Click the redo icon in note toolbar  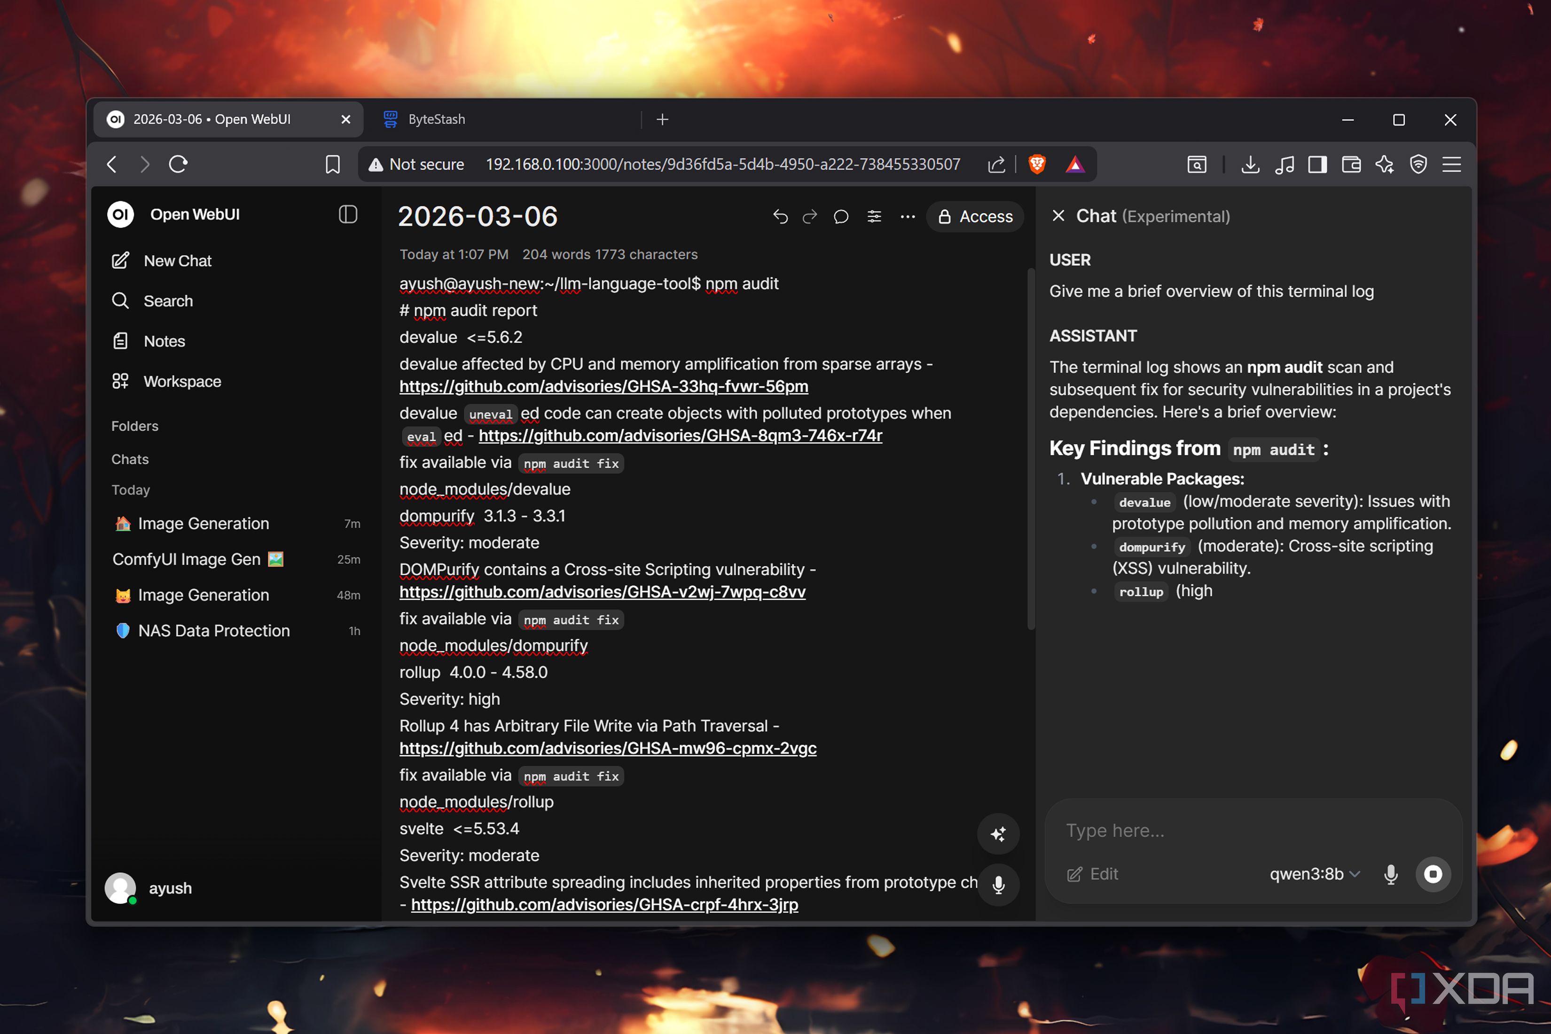point(810,216)
